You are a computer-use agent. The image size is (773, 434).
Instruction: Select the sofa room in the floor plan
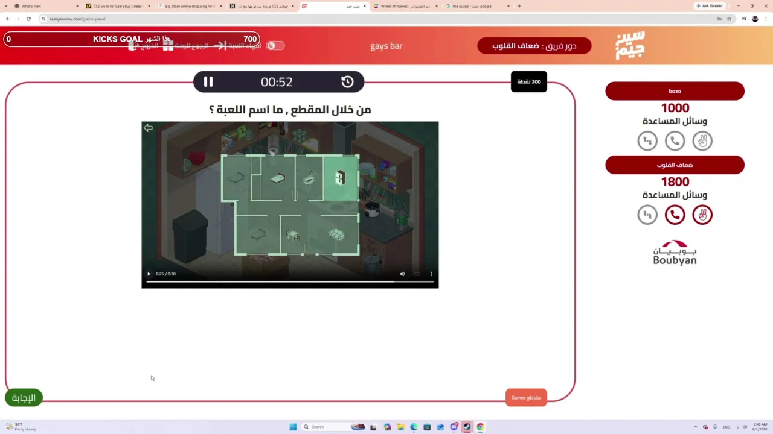click(336, 234)
